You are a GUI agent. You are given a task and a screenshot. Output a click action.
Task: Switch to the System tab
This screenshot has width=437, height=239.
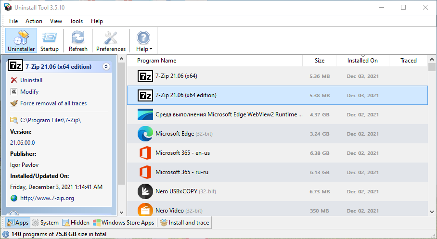point(45,223)
